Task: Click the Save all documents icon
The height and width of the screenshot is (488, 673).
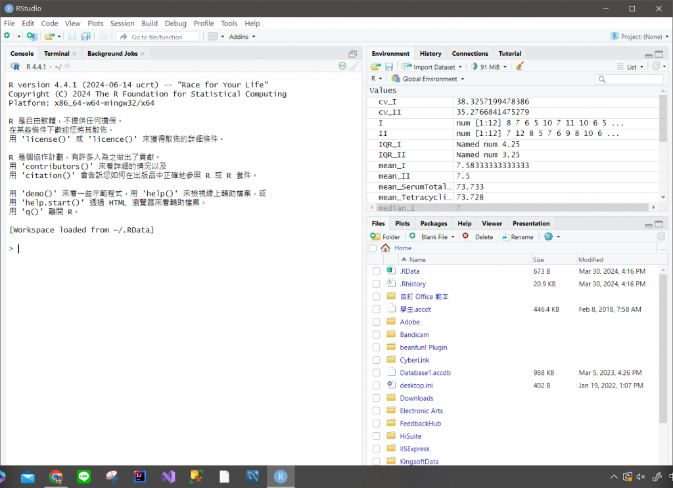Action: point(86,36)
